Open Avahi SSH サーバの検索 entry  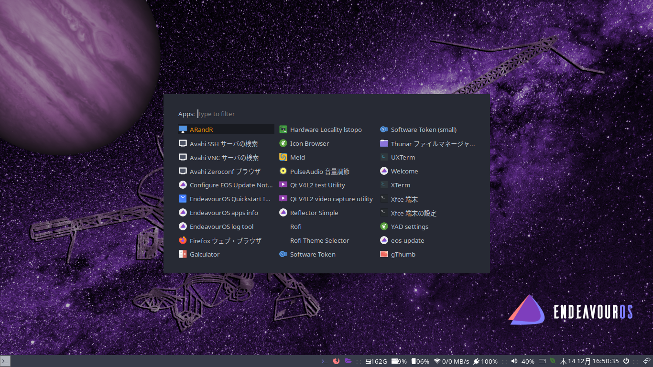click(x=226, y=143)
